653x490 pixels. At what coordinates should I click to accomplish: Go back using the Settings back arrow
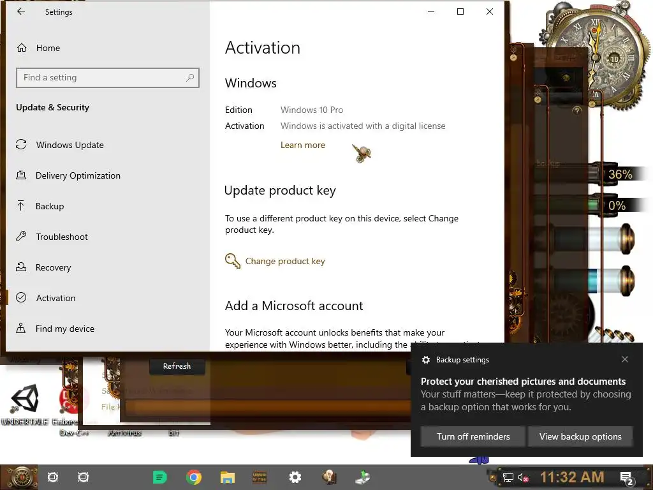click(21, 11)
